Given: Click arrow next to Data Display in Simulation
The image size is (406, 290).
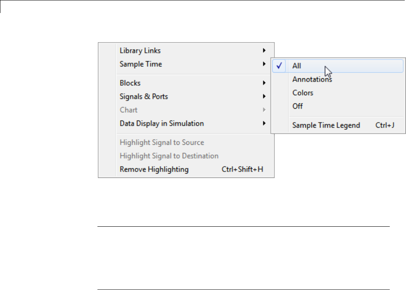Looking at the screenshot, I should (264, 123).
